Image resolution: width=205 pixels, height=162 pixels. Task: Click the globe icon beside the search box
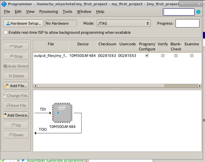pyautogui.click(x=198, y=12)
